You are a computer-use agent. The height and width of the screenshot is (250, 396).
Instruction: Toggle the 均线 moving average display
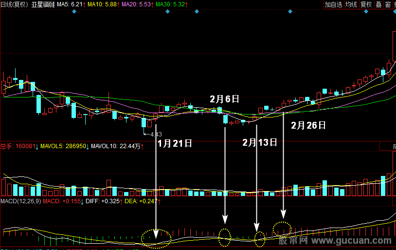[351, 4]
